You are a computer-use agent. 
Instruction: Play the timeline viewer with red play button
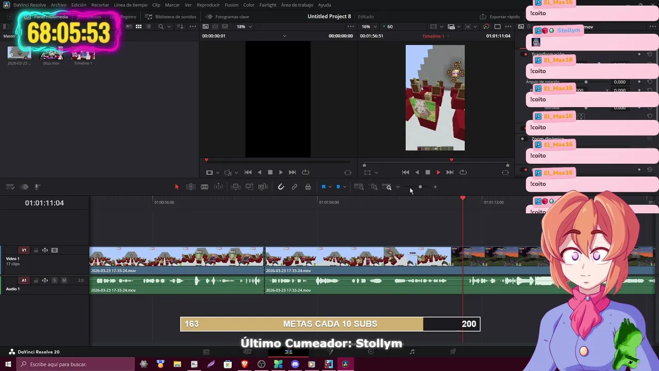pyautogui.click(x=439, y=173)
